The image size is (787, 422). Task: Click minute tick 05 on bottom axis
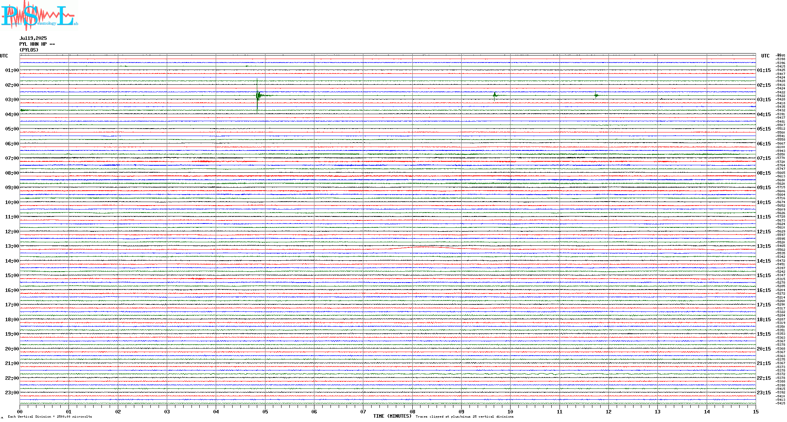click(265, 411)
